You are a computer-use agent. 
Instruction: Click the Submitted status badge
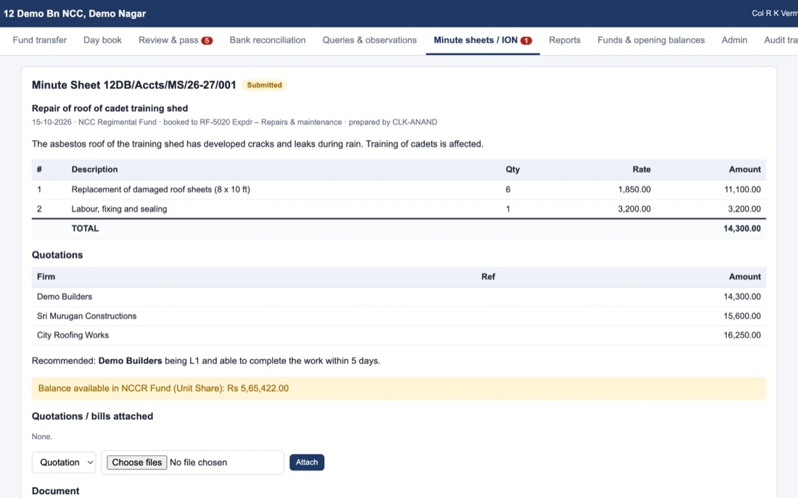point(264,85)
